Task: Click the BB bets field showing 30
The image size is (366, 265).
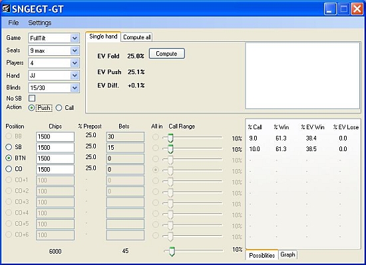Action: pyautogui.click(x=125, y=136)
